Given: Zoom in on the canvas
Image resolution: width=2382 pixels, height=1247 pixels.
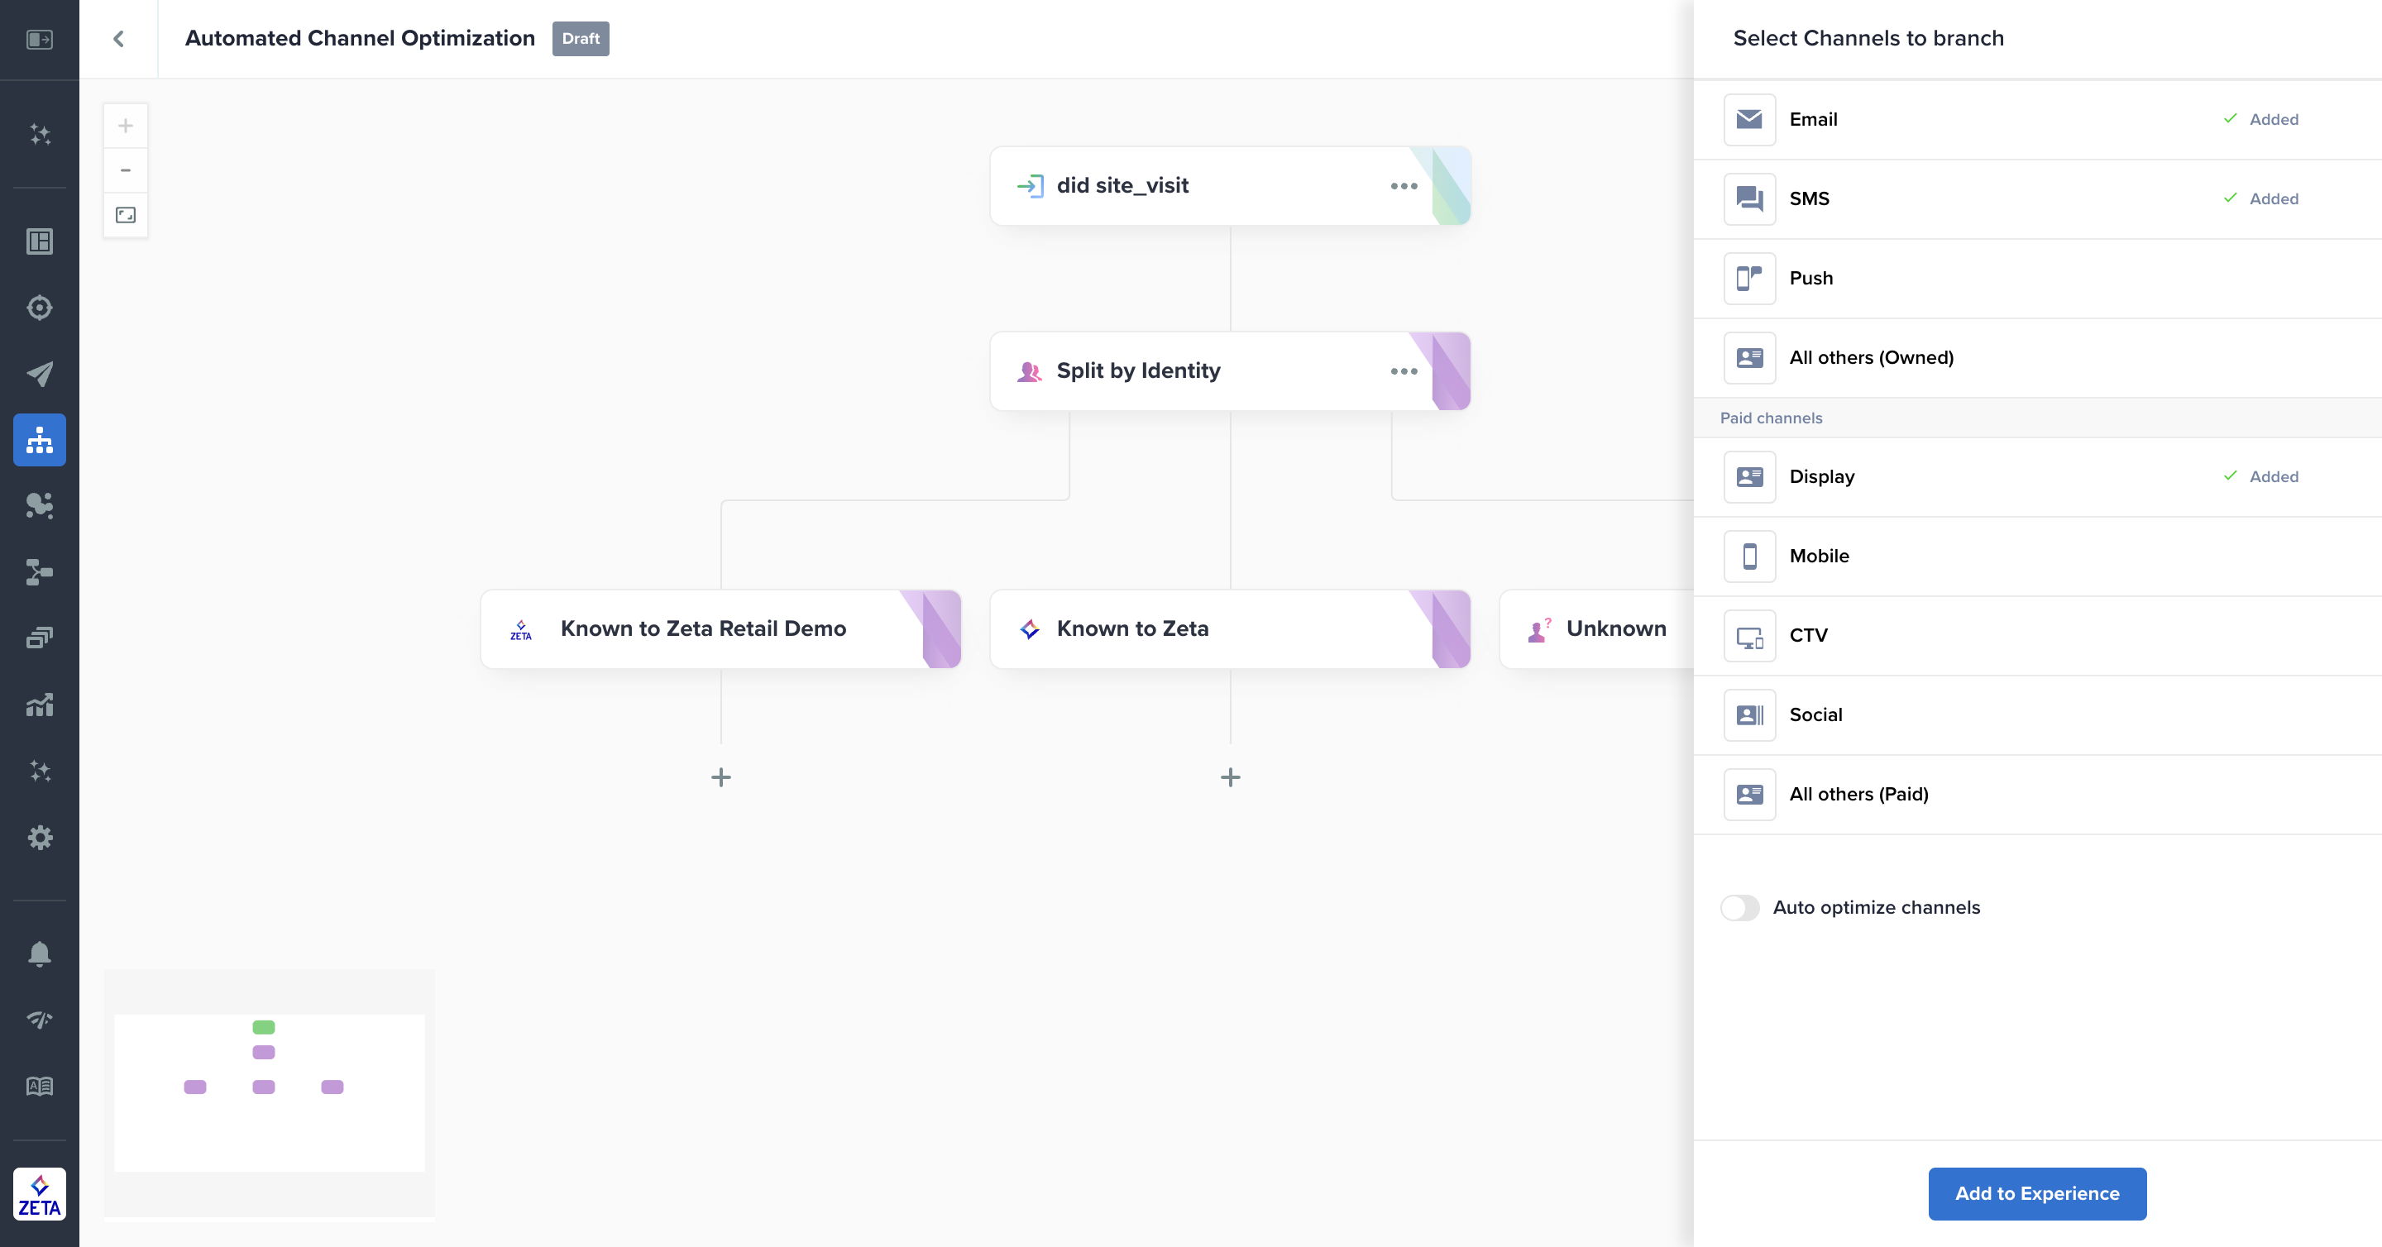Looking at the screenshot, I should [x=126, y=126].
